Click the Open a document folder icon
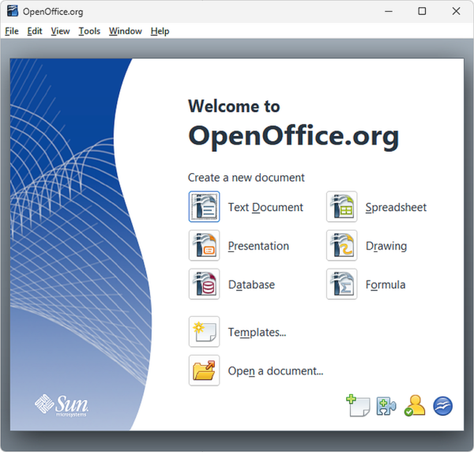This screenshot has width=474, height=452. pyautogui.click(x=204, y=371)
